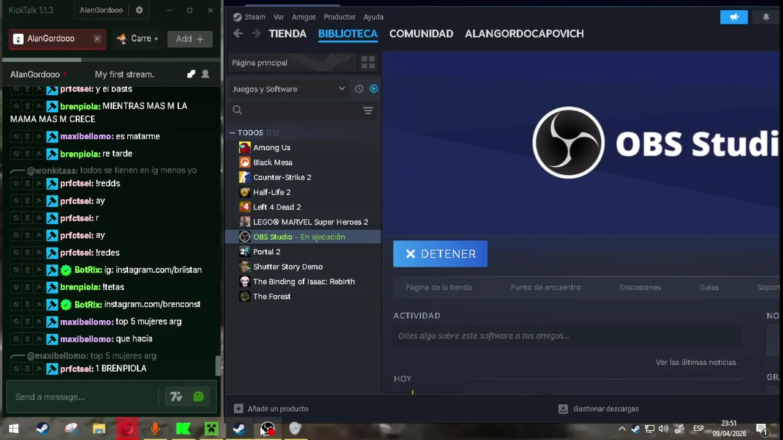Open the green Kick emote picker
The image size is (783, 440).
click(x=198, y=397)
